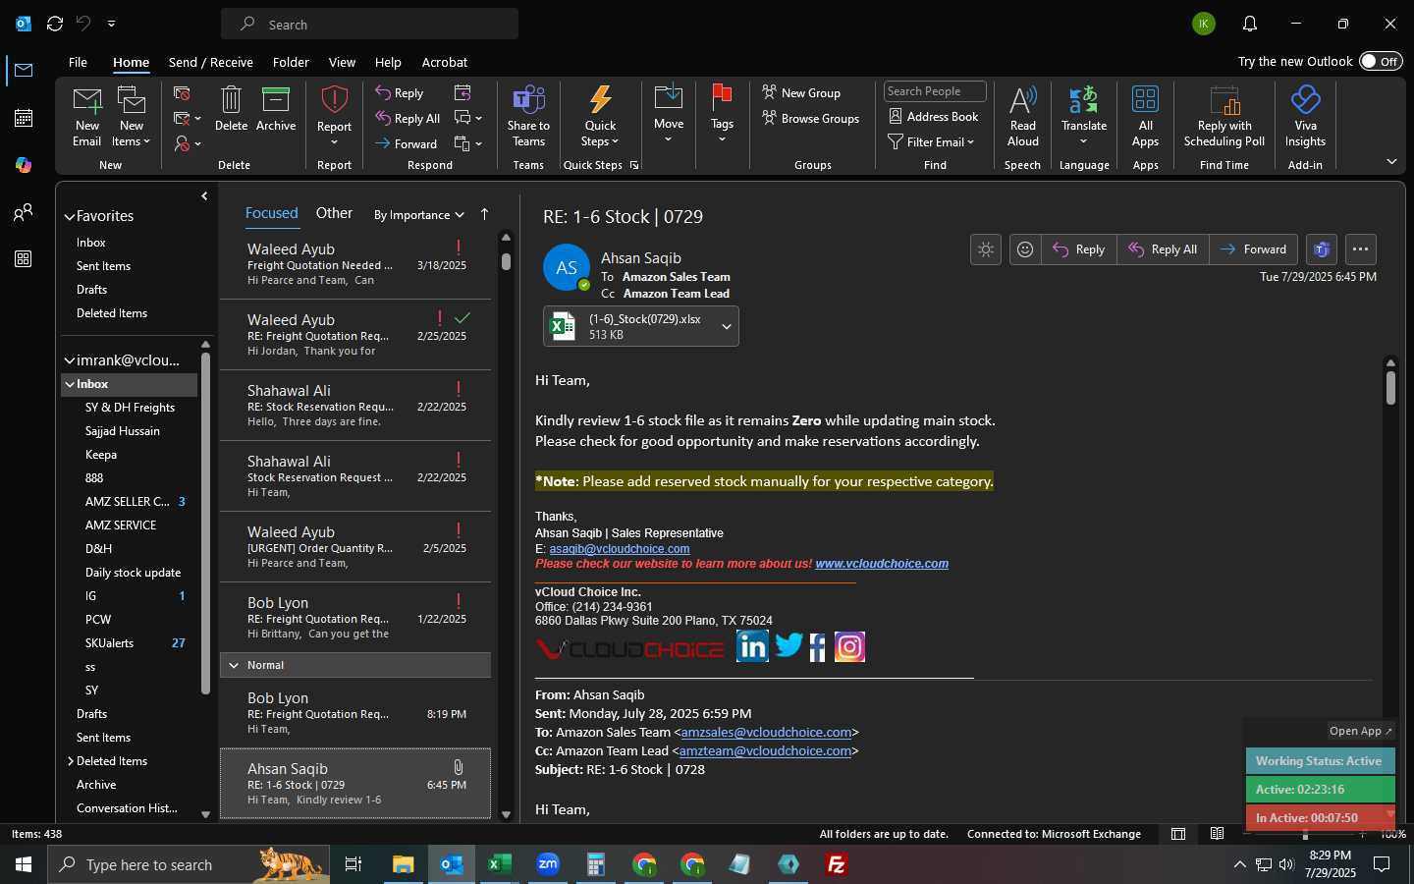
Task: Switch to Reading view in status bar
Action: [x=1218, y=834]
